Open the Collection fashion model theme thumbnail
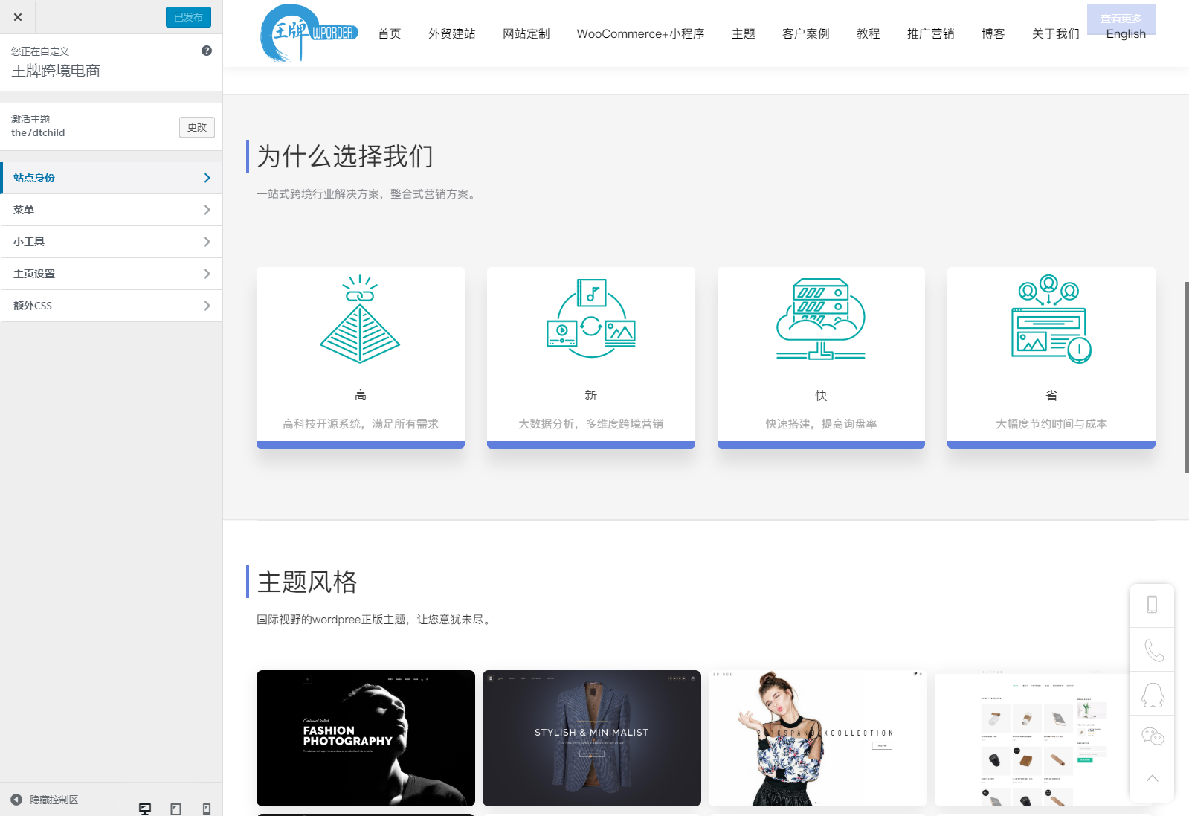The width and height of the screenshot is (1189, 816). point(818,738)
